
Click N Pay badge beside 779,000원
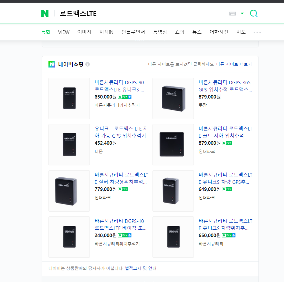pyautogui.click(x=123, y=189)
